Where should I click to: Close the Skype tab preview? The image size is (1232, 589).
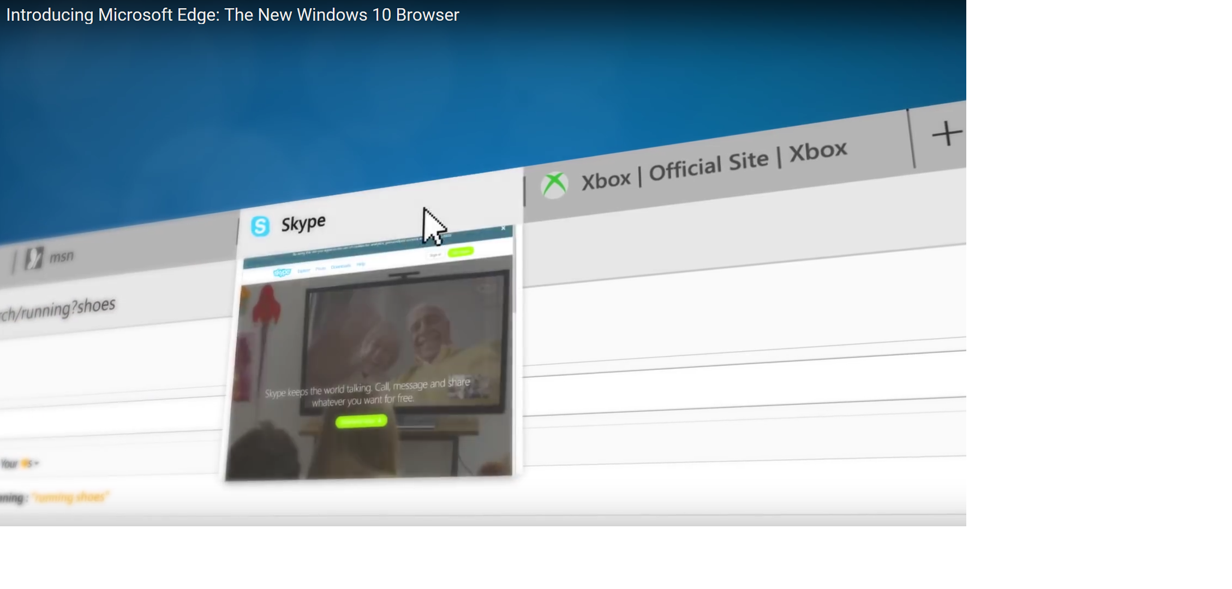click(x=503, y=229)
